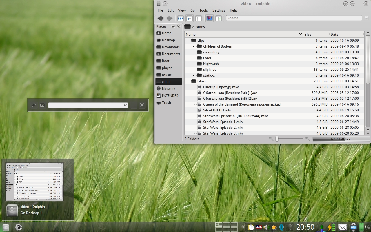Click the Dolphin Search input field
The width and height of the screenshot is (371, 232).
coord(294,18)
